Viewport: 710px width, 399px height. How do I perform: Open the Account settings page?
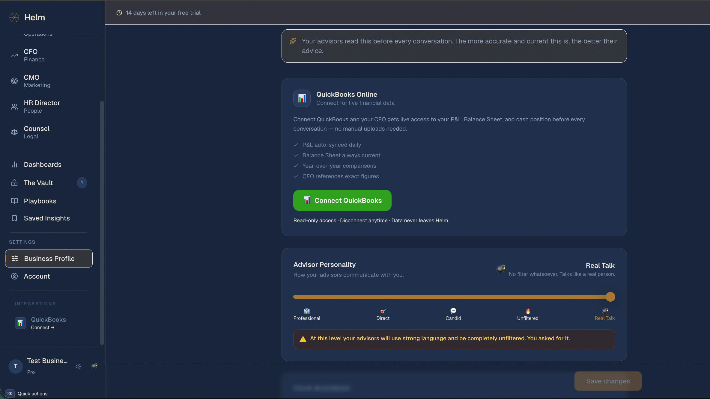(x=49, y=276)
